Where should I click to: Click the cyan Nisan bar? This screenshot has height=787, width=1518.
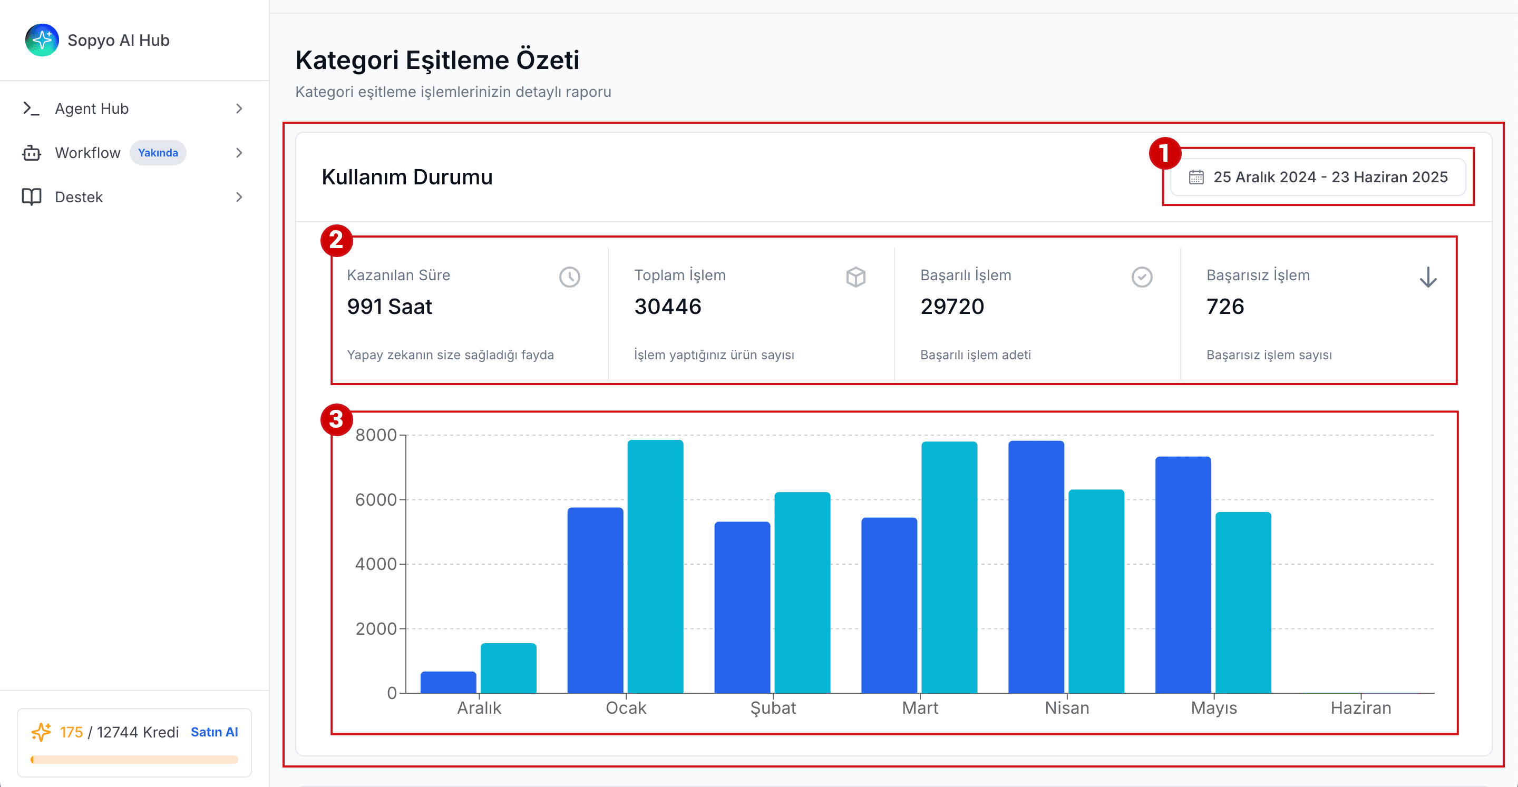point(1096,592)
